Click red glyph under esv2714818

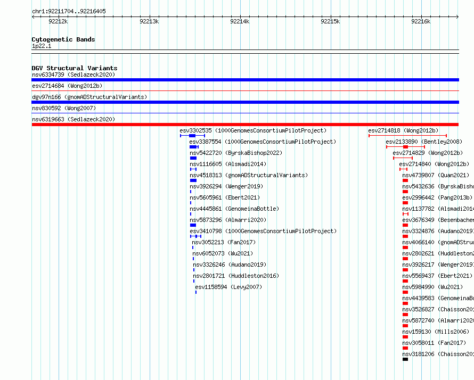coord(408,136)
